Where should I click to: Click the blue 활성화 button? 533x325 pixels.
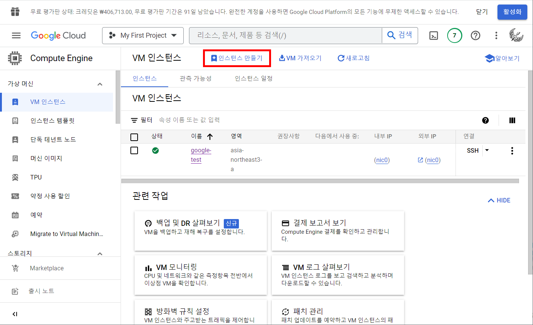point(512,12)
